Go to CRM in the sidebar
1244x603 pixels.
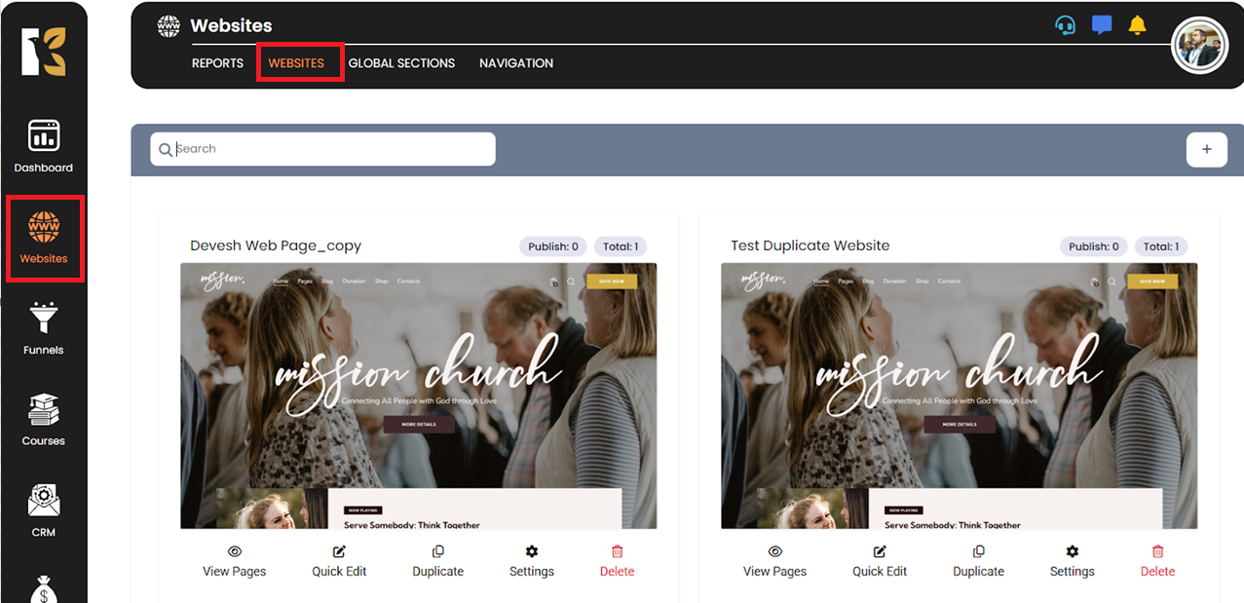tap(44, 510)
